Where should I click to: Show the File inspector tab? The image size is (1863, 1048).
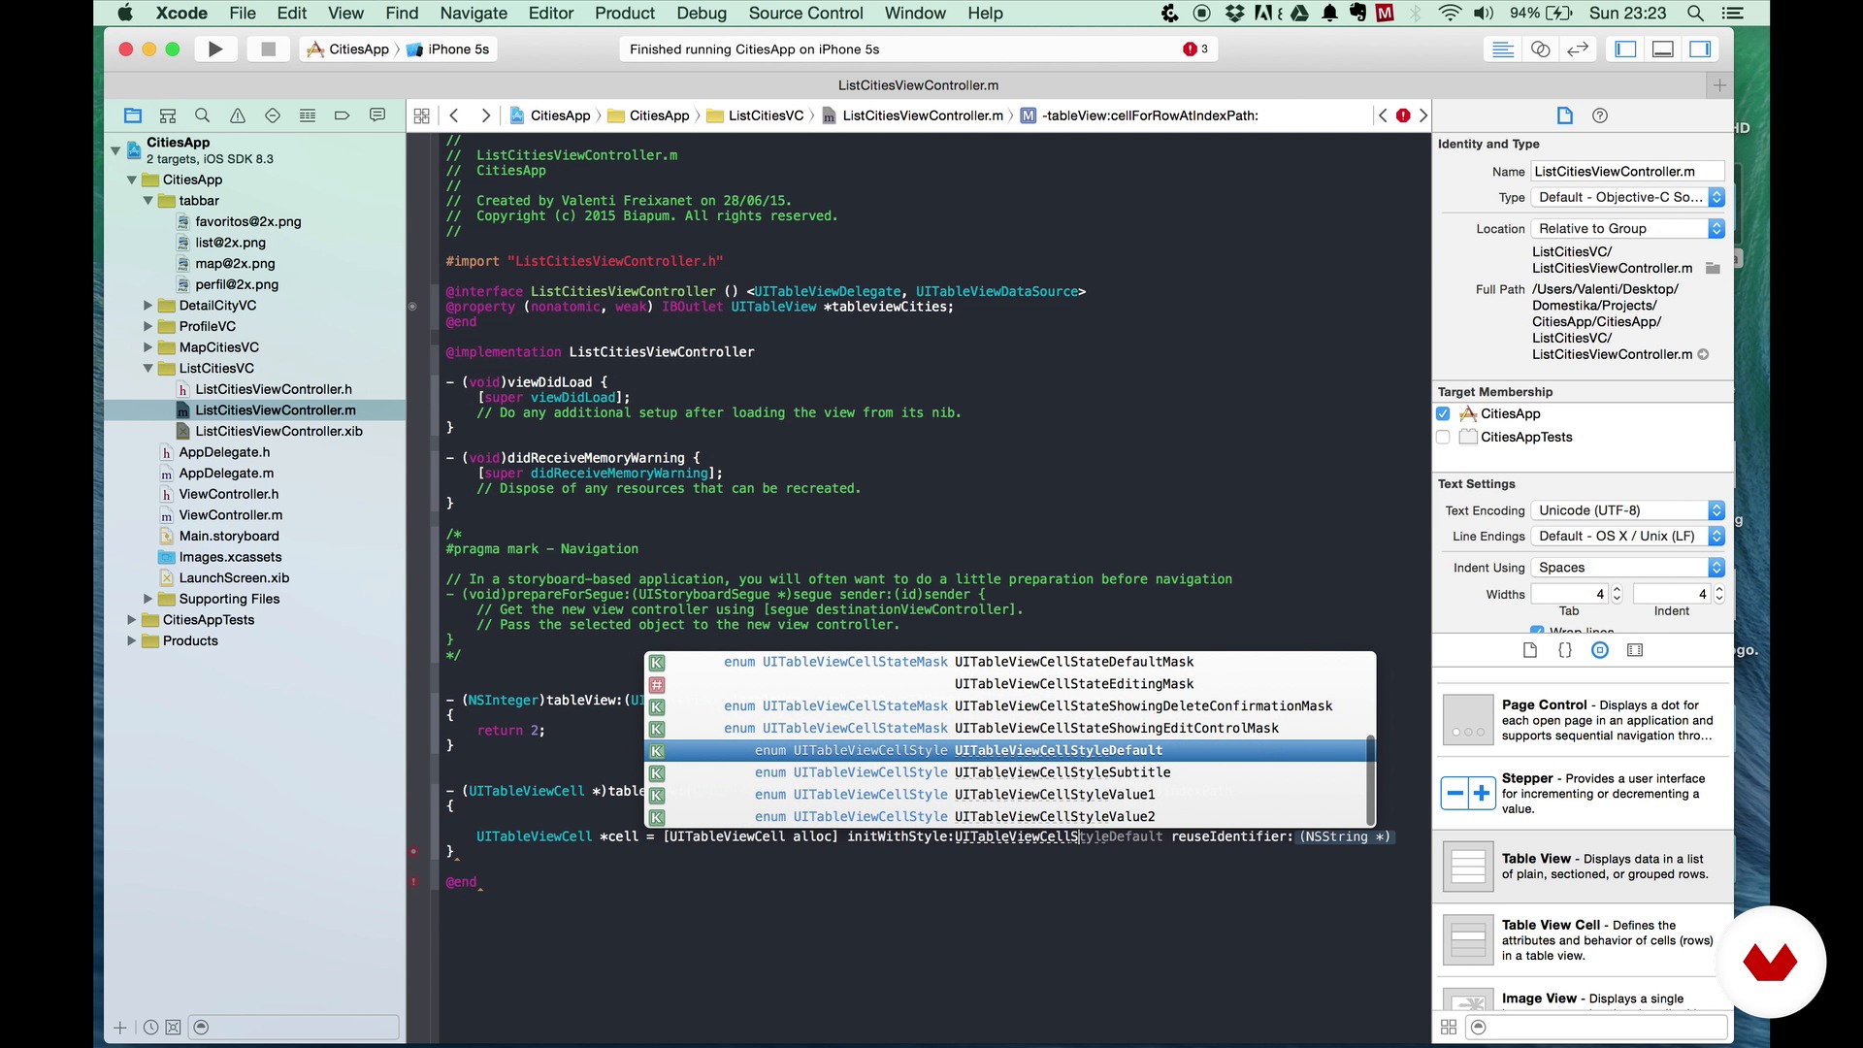1564,115
